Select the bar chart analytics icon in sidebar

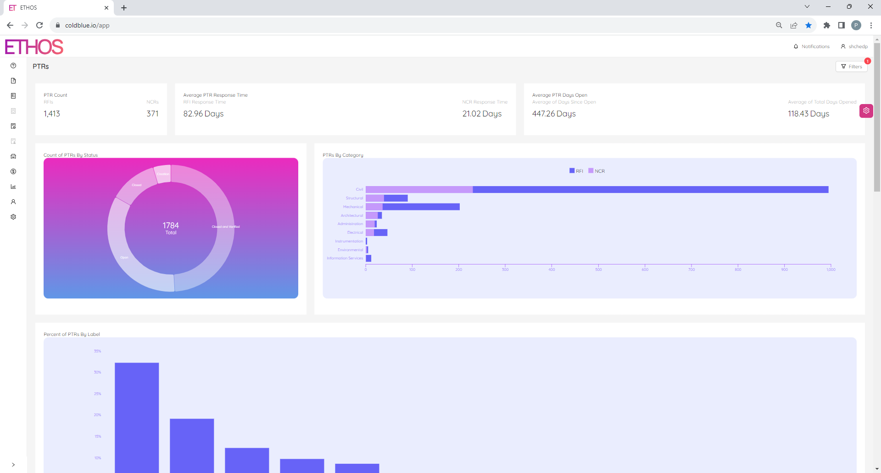[13, 187]
